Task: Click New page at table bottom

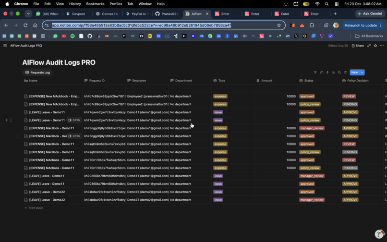Action: tap(34, 208)
